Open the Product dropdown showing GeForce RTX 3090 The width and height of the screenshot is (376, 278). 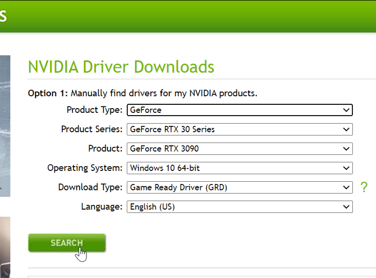tap(240, 148)
